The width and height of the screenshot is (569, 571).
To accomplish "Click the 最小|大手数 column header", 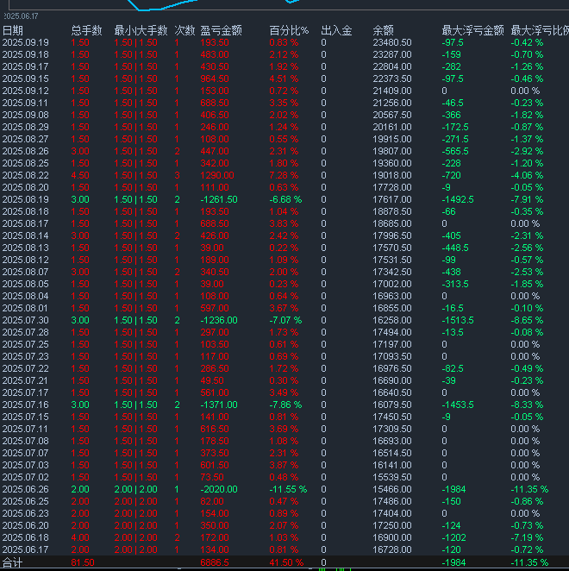I will (x=138, y=30).
